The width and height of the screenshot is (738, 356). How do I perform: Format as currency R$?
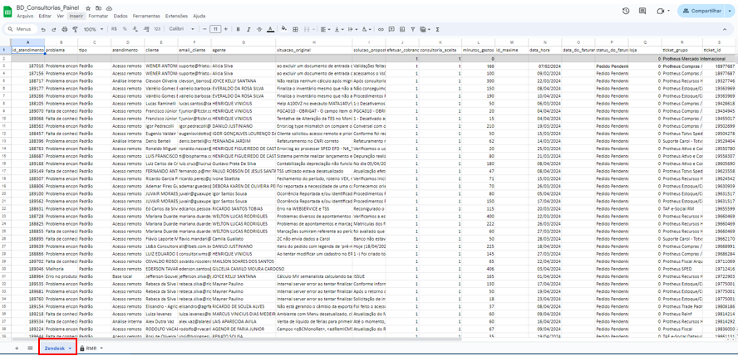114,29
